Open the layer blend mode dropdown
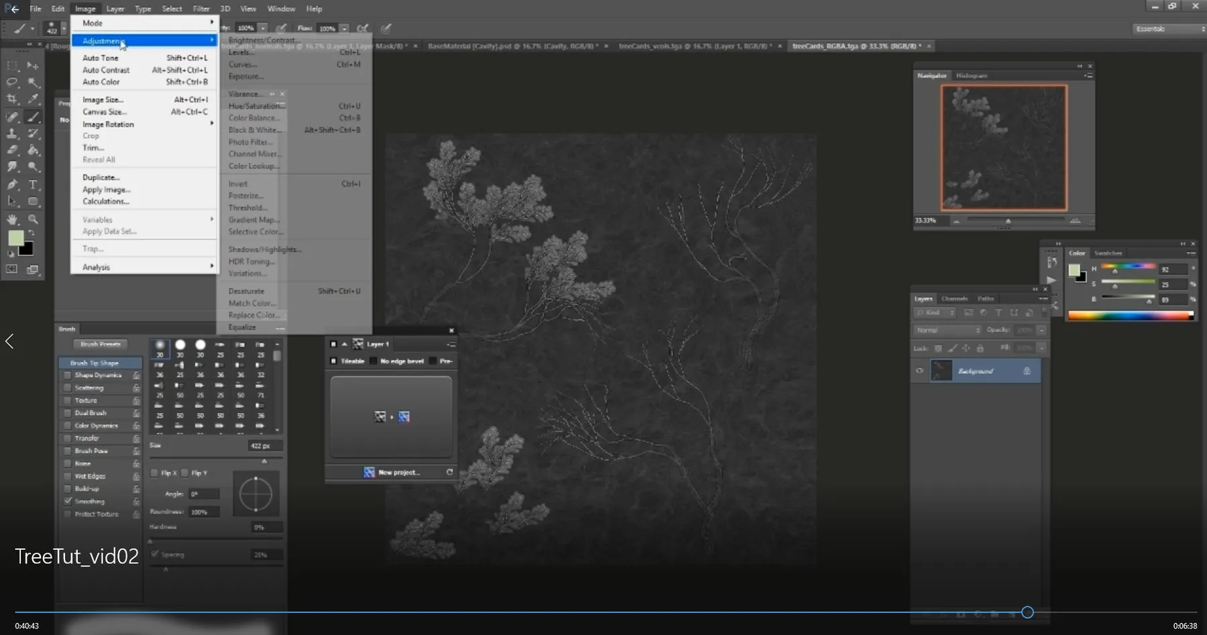 coord(947,330)
